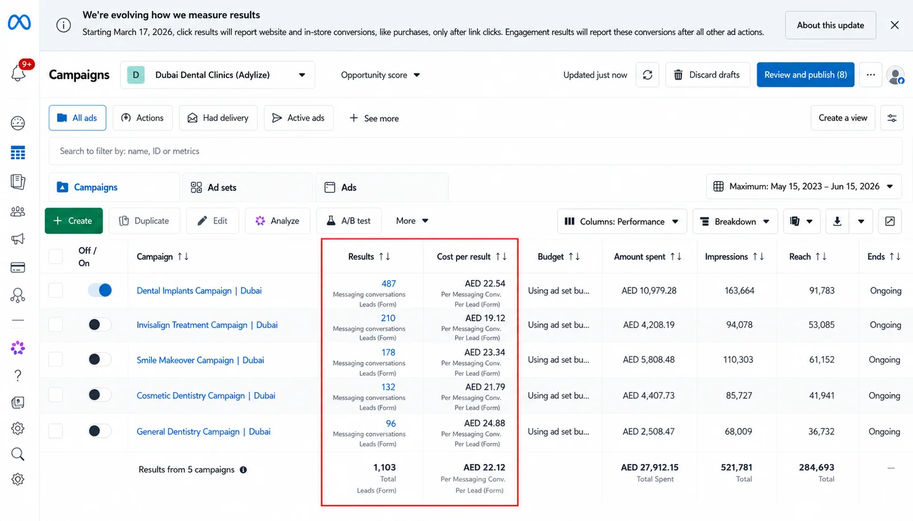Open the search magnifier in sidebar

coord(18,454)
